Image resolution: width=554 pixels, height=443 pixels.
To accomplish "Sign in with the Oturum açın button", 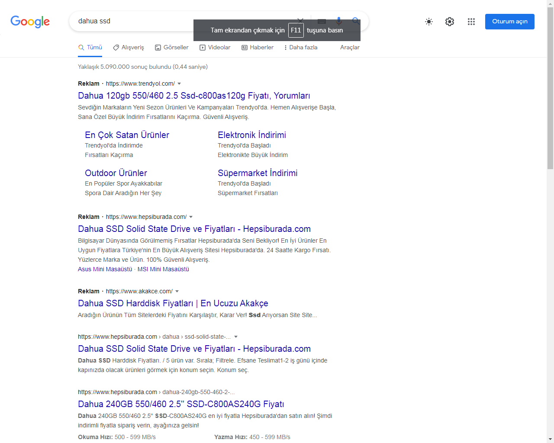I will [510, 22].
